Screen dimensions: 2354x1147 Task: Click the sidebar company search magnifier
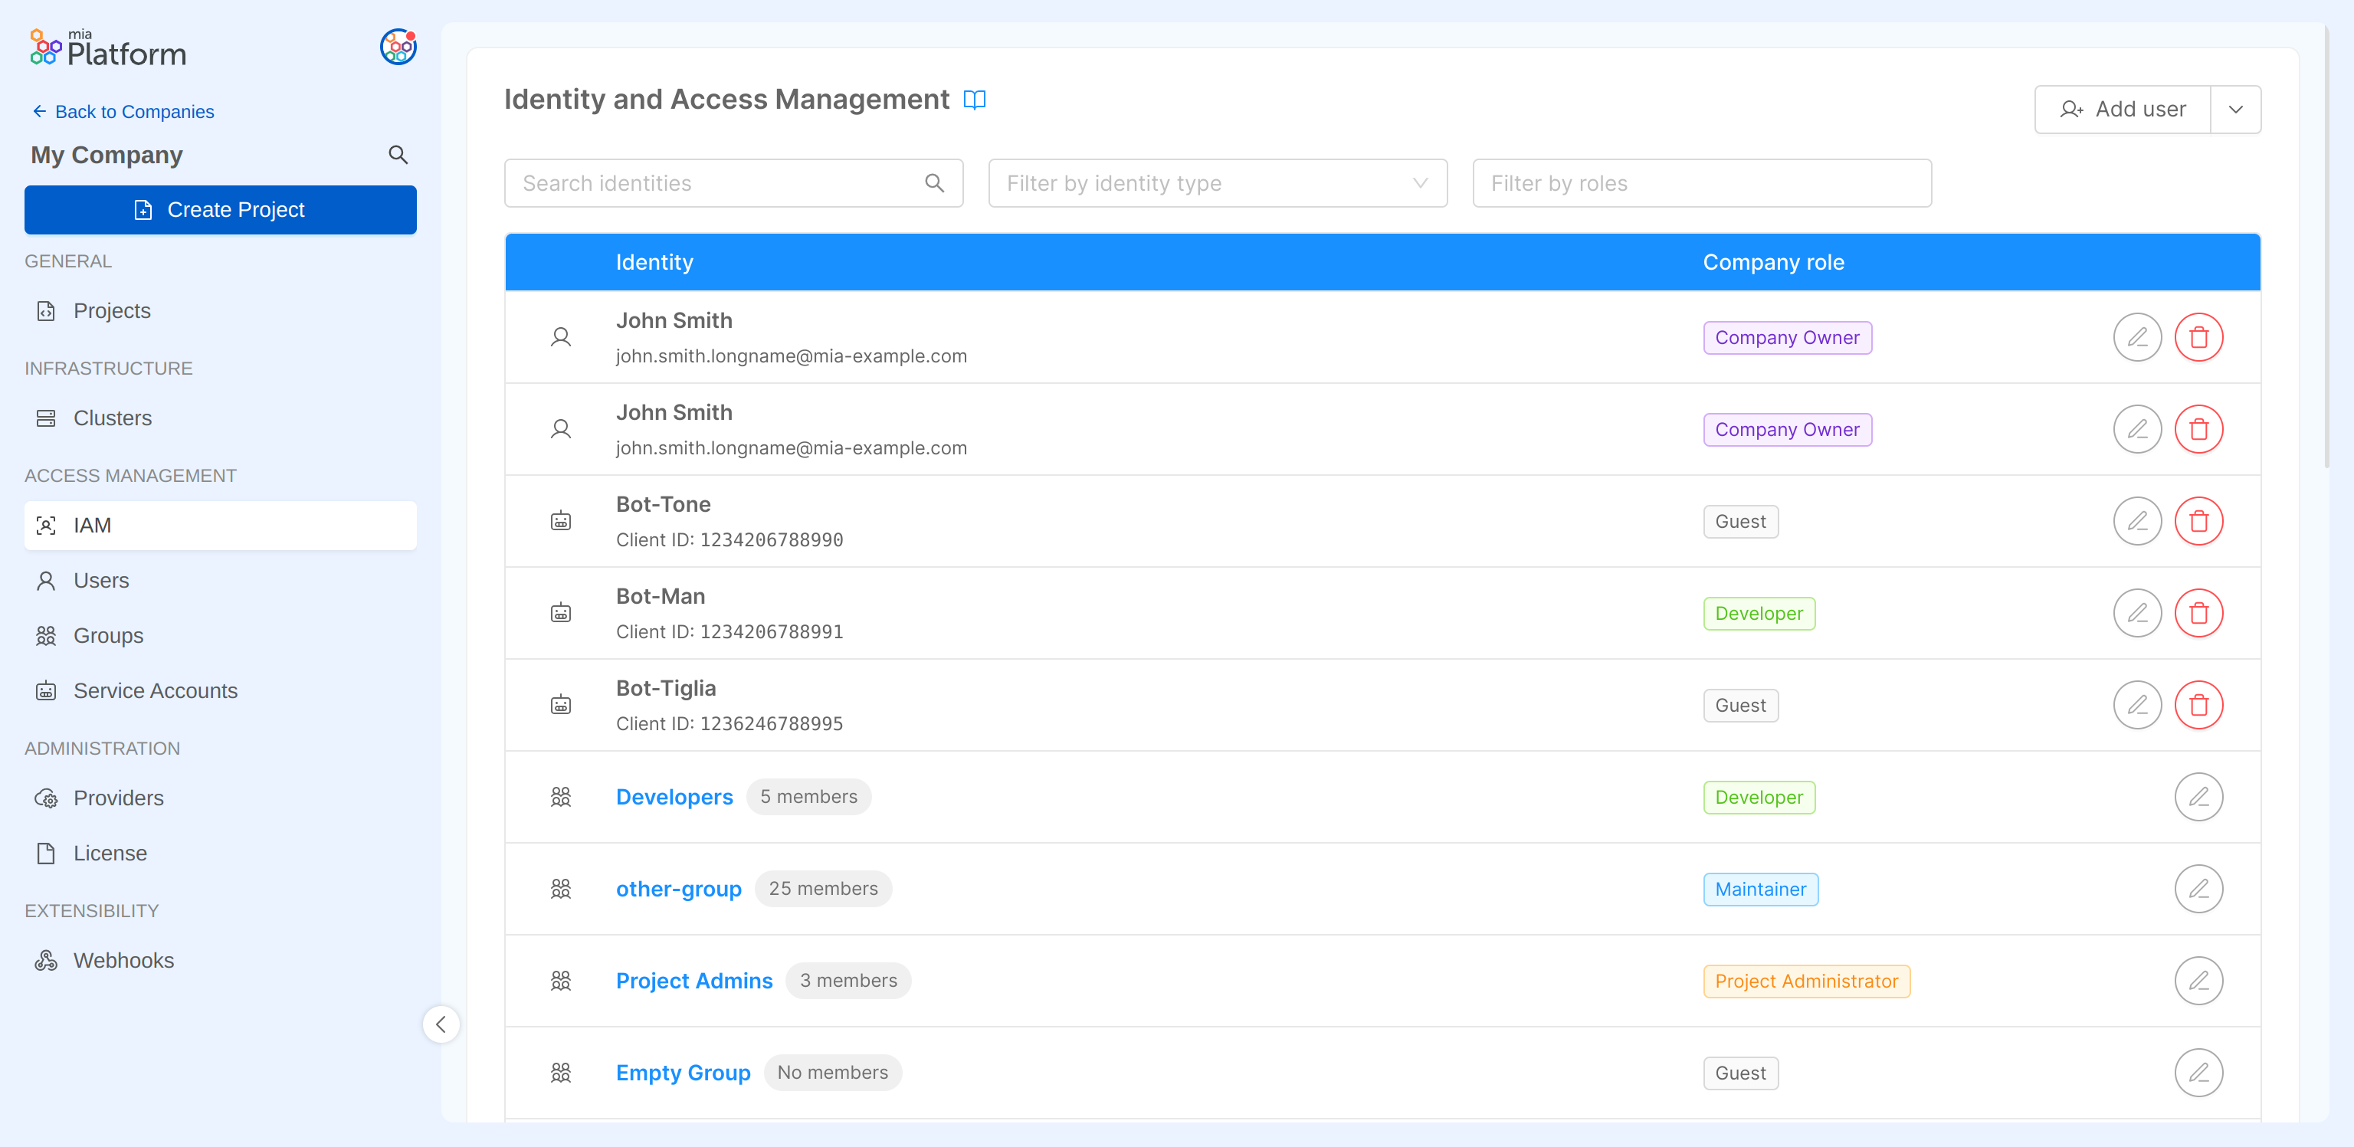[x=398, y=155]
